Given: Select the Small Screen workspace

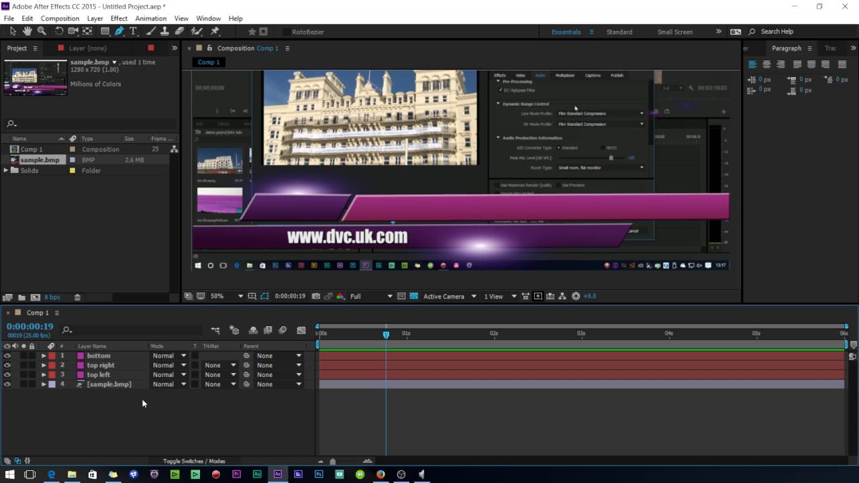Looking at the screenshot, I should point(674,32).
